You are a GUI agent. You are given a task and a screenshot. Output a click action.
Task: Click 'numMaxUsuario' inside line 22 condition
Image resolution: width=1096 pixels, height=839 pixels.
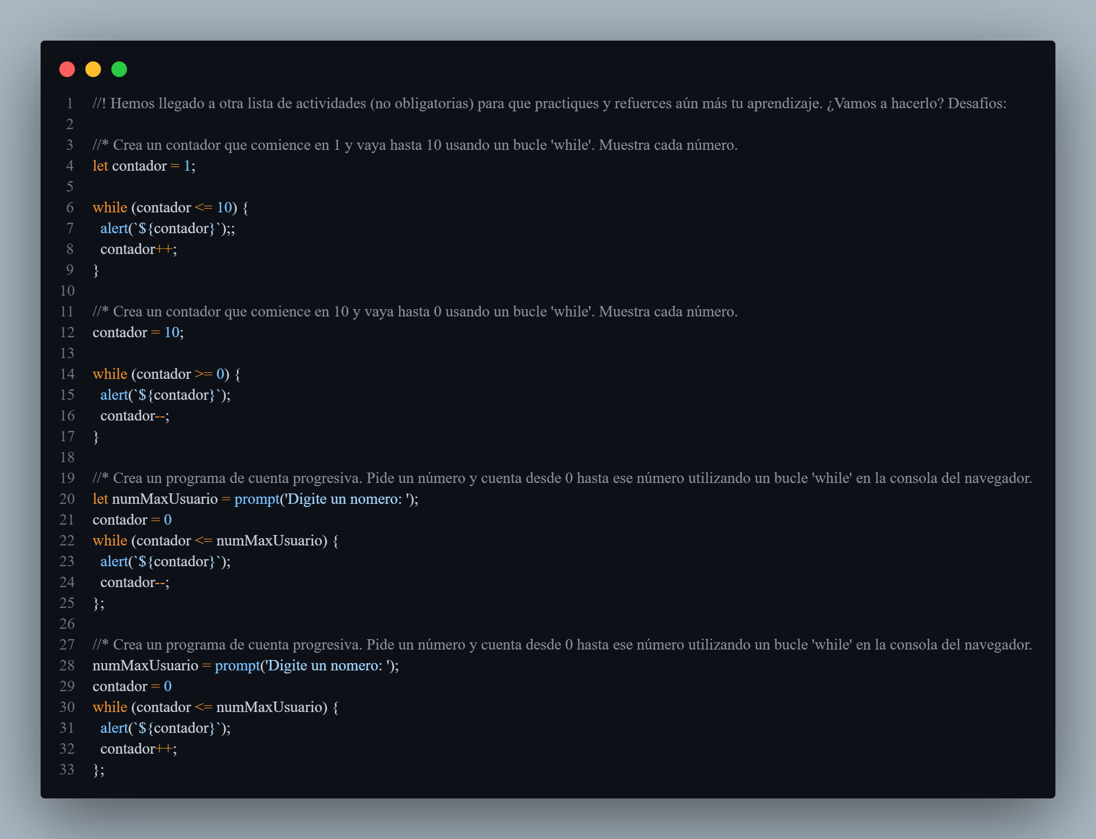[270, 540]
